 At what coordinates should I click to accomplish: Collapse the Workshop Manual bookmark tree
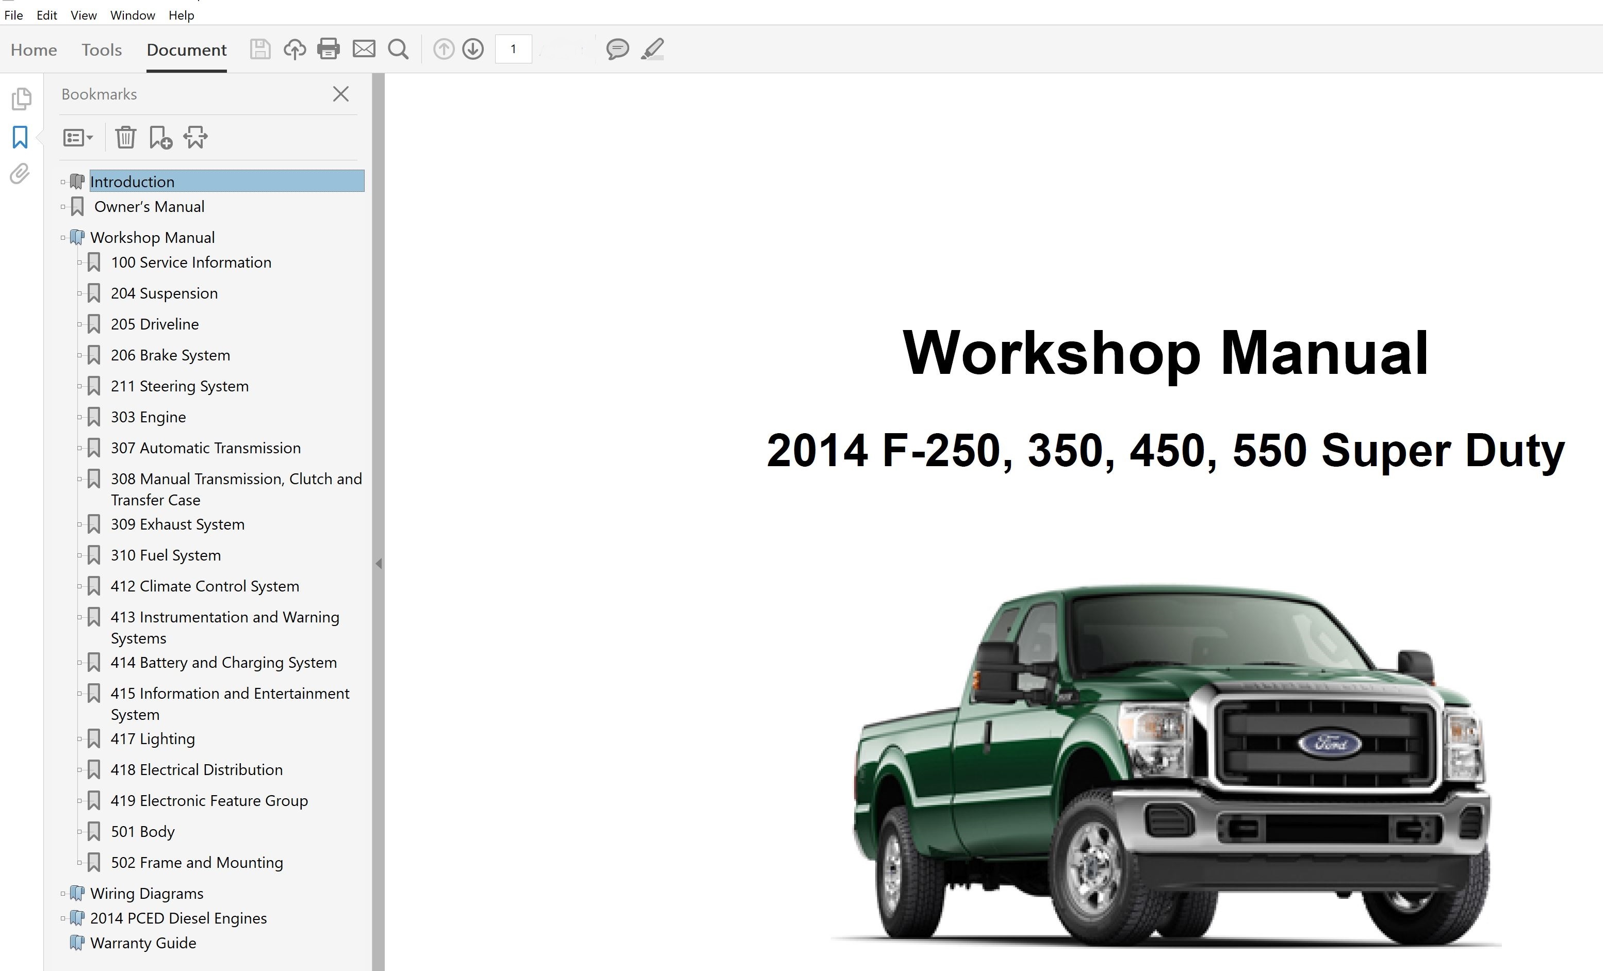coord(63,238)
